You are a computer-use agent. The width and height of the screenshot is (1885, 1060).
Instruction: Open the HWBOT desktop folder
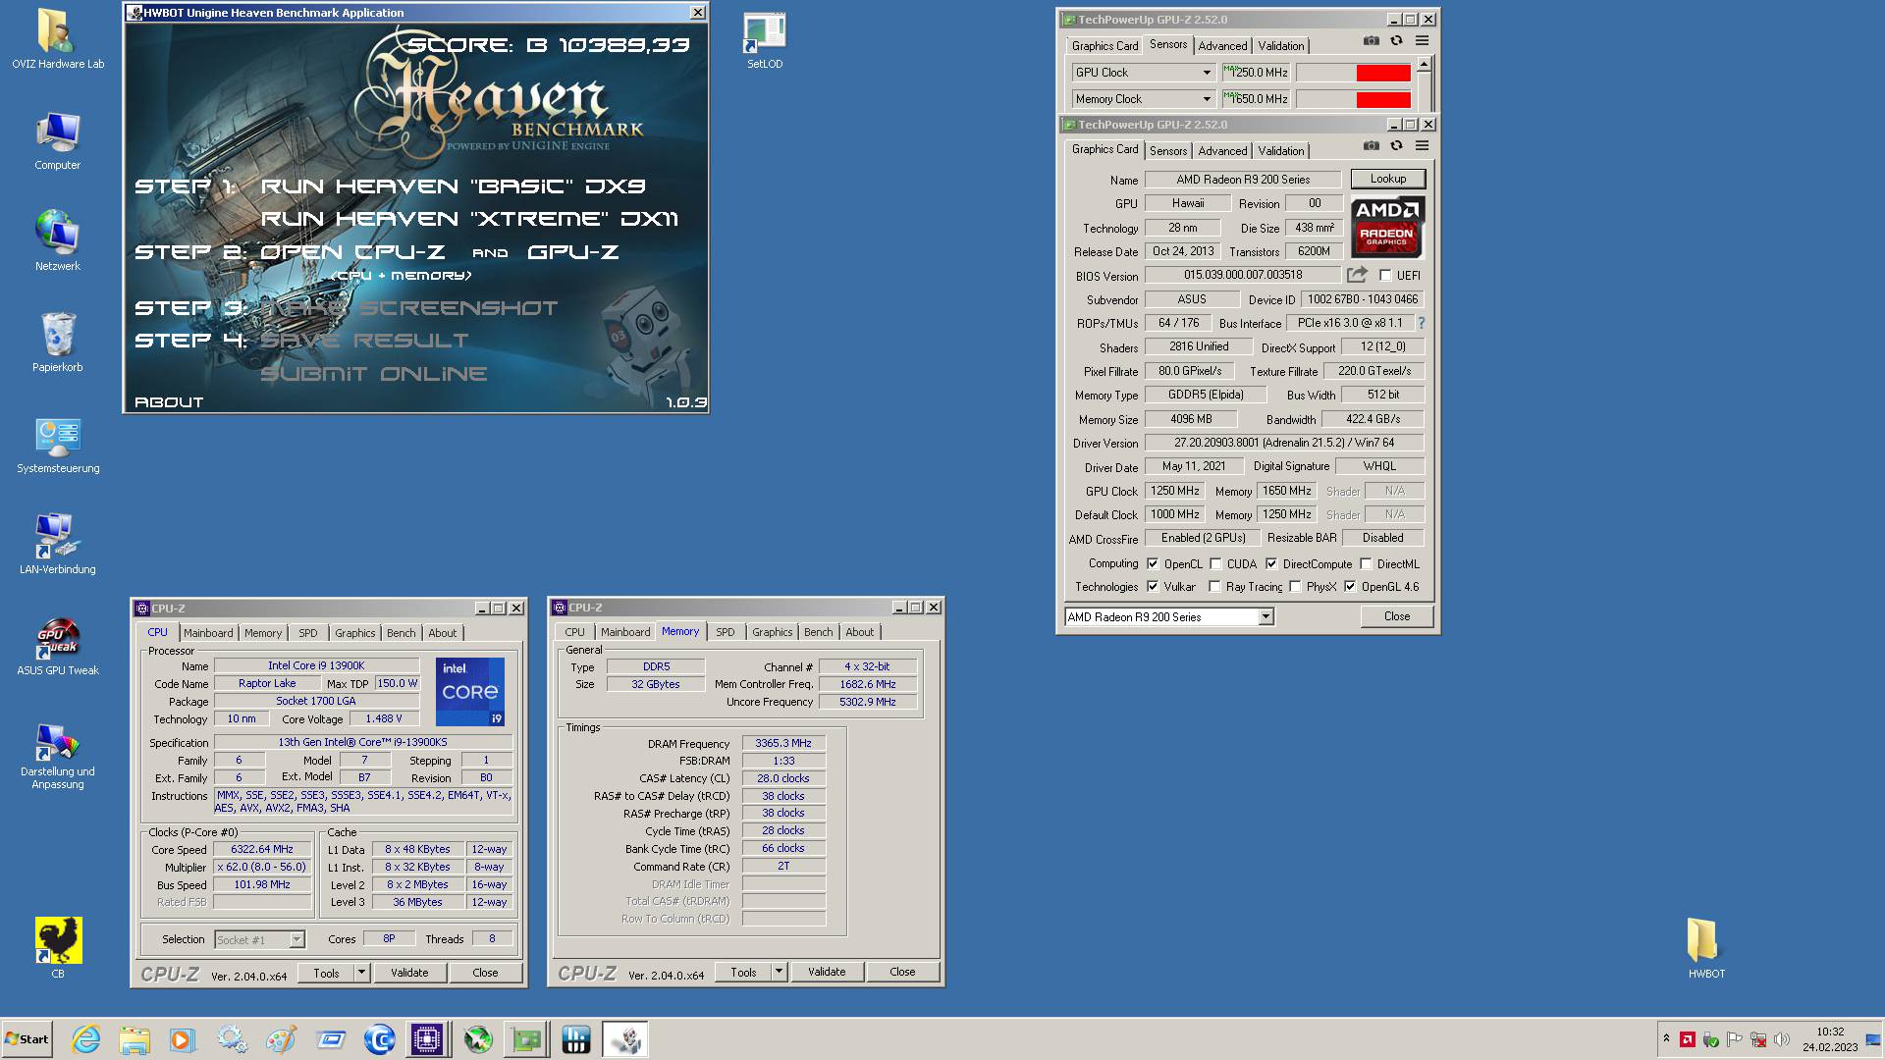click(x=1706, y=948)
